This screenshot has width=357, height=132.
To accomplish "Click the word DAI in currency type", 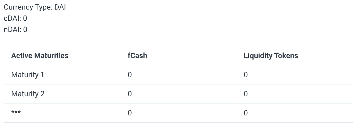I will pyautogui.click(x=60, y=7).
